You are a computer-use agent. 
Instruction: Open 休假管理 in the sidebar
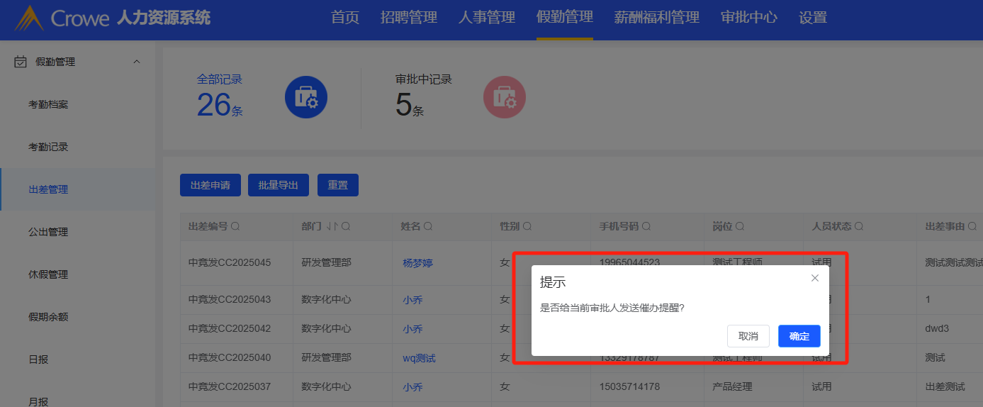48,274
